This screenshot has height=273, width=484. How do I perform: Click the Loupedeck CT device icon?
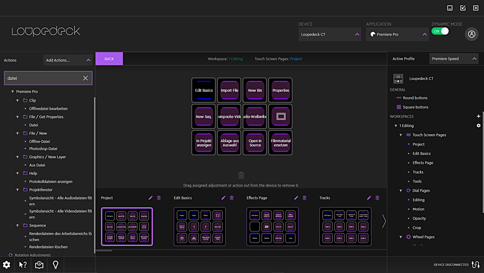pos(398,78)
